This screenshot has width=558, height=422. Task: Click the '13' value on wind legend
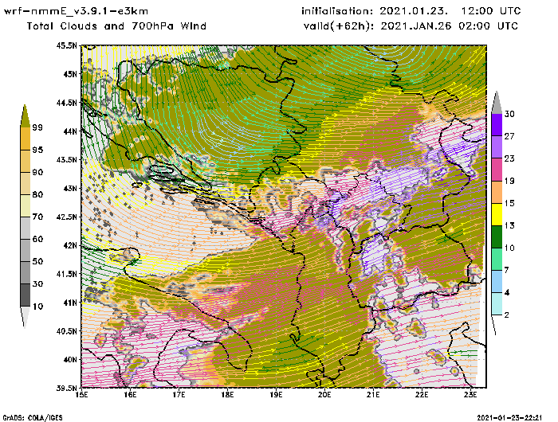pyautogui.click(x=509, y=226)
